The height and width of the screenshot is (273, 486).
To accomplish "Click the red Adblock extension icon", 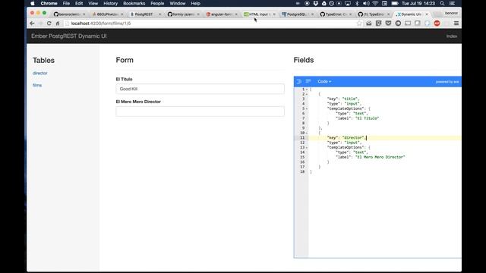I will click(x=437, y=24).
